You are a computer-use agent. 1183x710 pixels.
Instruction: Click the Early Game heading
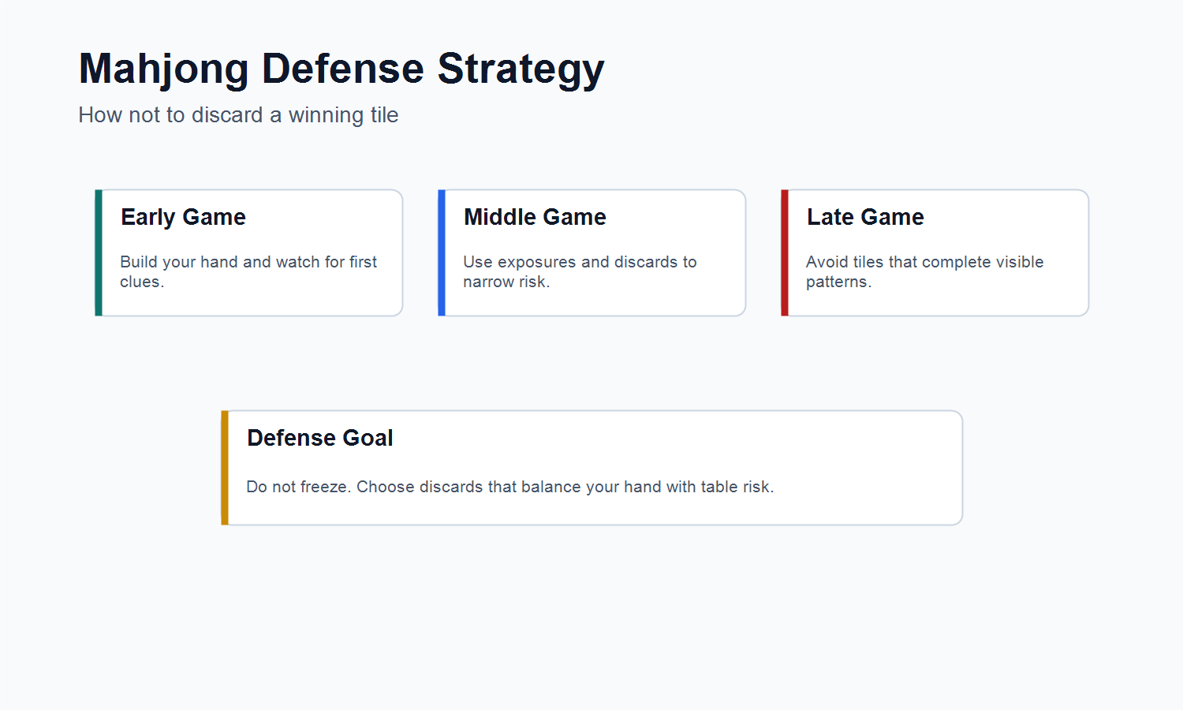[183, 217]
